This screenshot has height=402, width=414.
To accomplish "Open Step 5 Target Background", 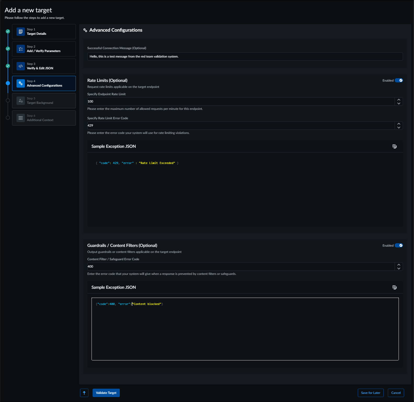I will tap(44, 101).
